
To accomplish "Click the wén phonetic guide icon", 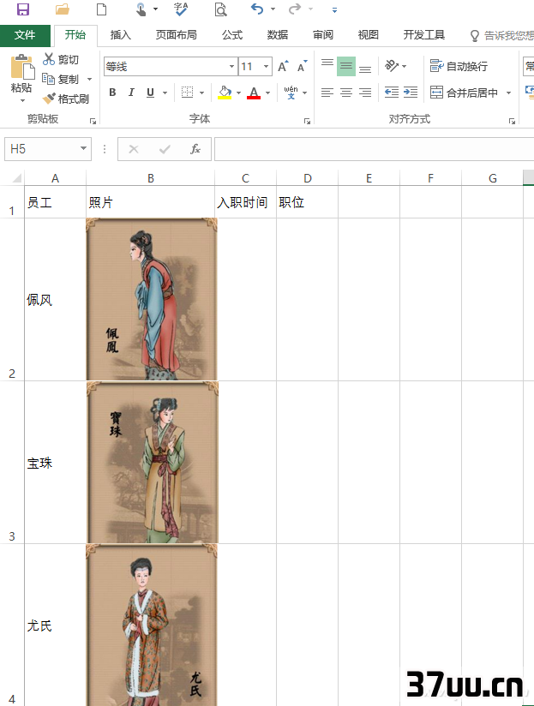I will (291, 93).
